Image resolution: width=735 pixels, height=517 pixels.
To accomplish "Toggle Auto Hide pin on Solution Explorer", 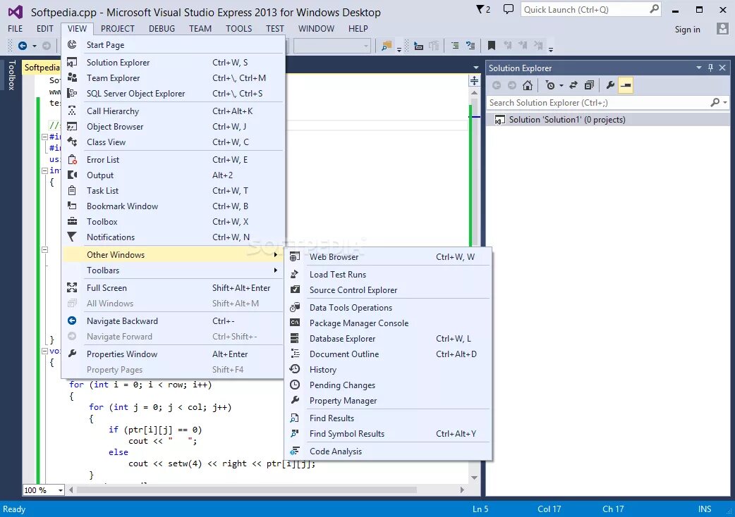I will [x=710, y=68].
